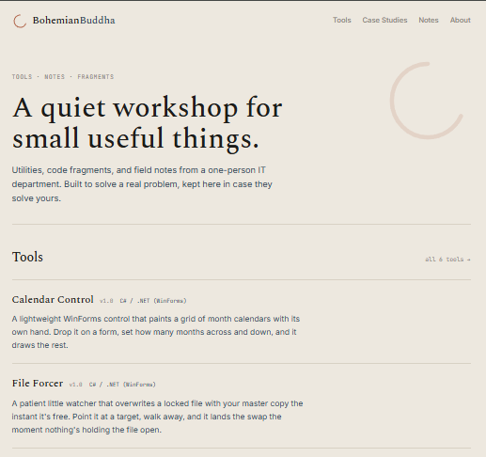486x457 pixels.
Task: Click the 'Tools' section heading
Action: (x=27, y=257)
